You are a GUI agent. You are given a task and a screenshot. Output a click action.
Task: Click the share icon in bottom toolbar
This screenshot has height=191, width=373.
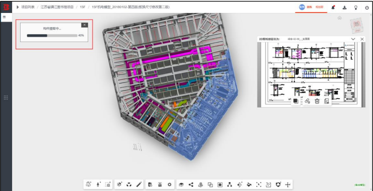[x=191, y=184]
